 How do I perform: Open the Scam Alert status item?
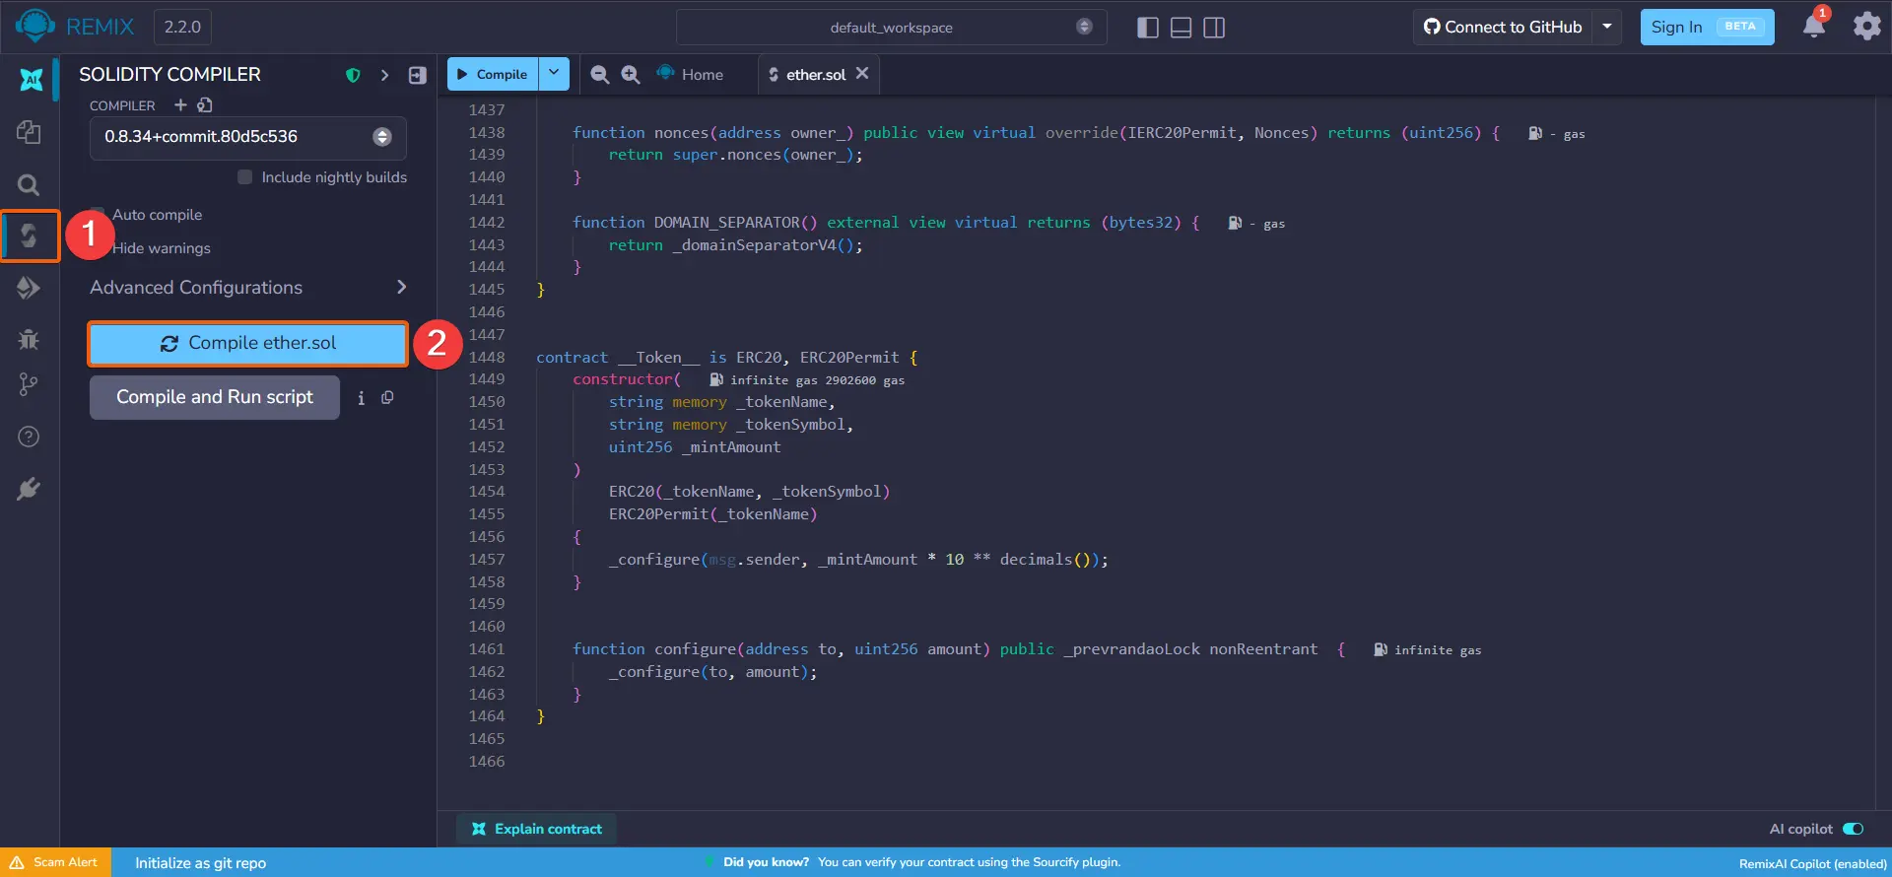[55, 862]
